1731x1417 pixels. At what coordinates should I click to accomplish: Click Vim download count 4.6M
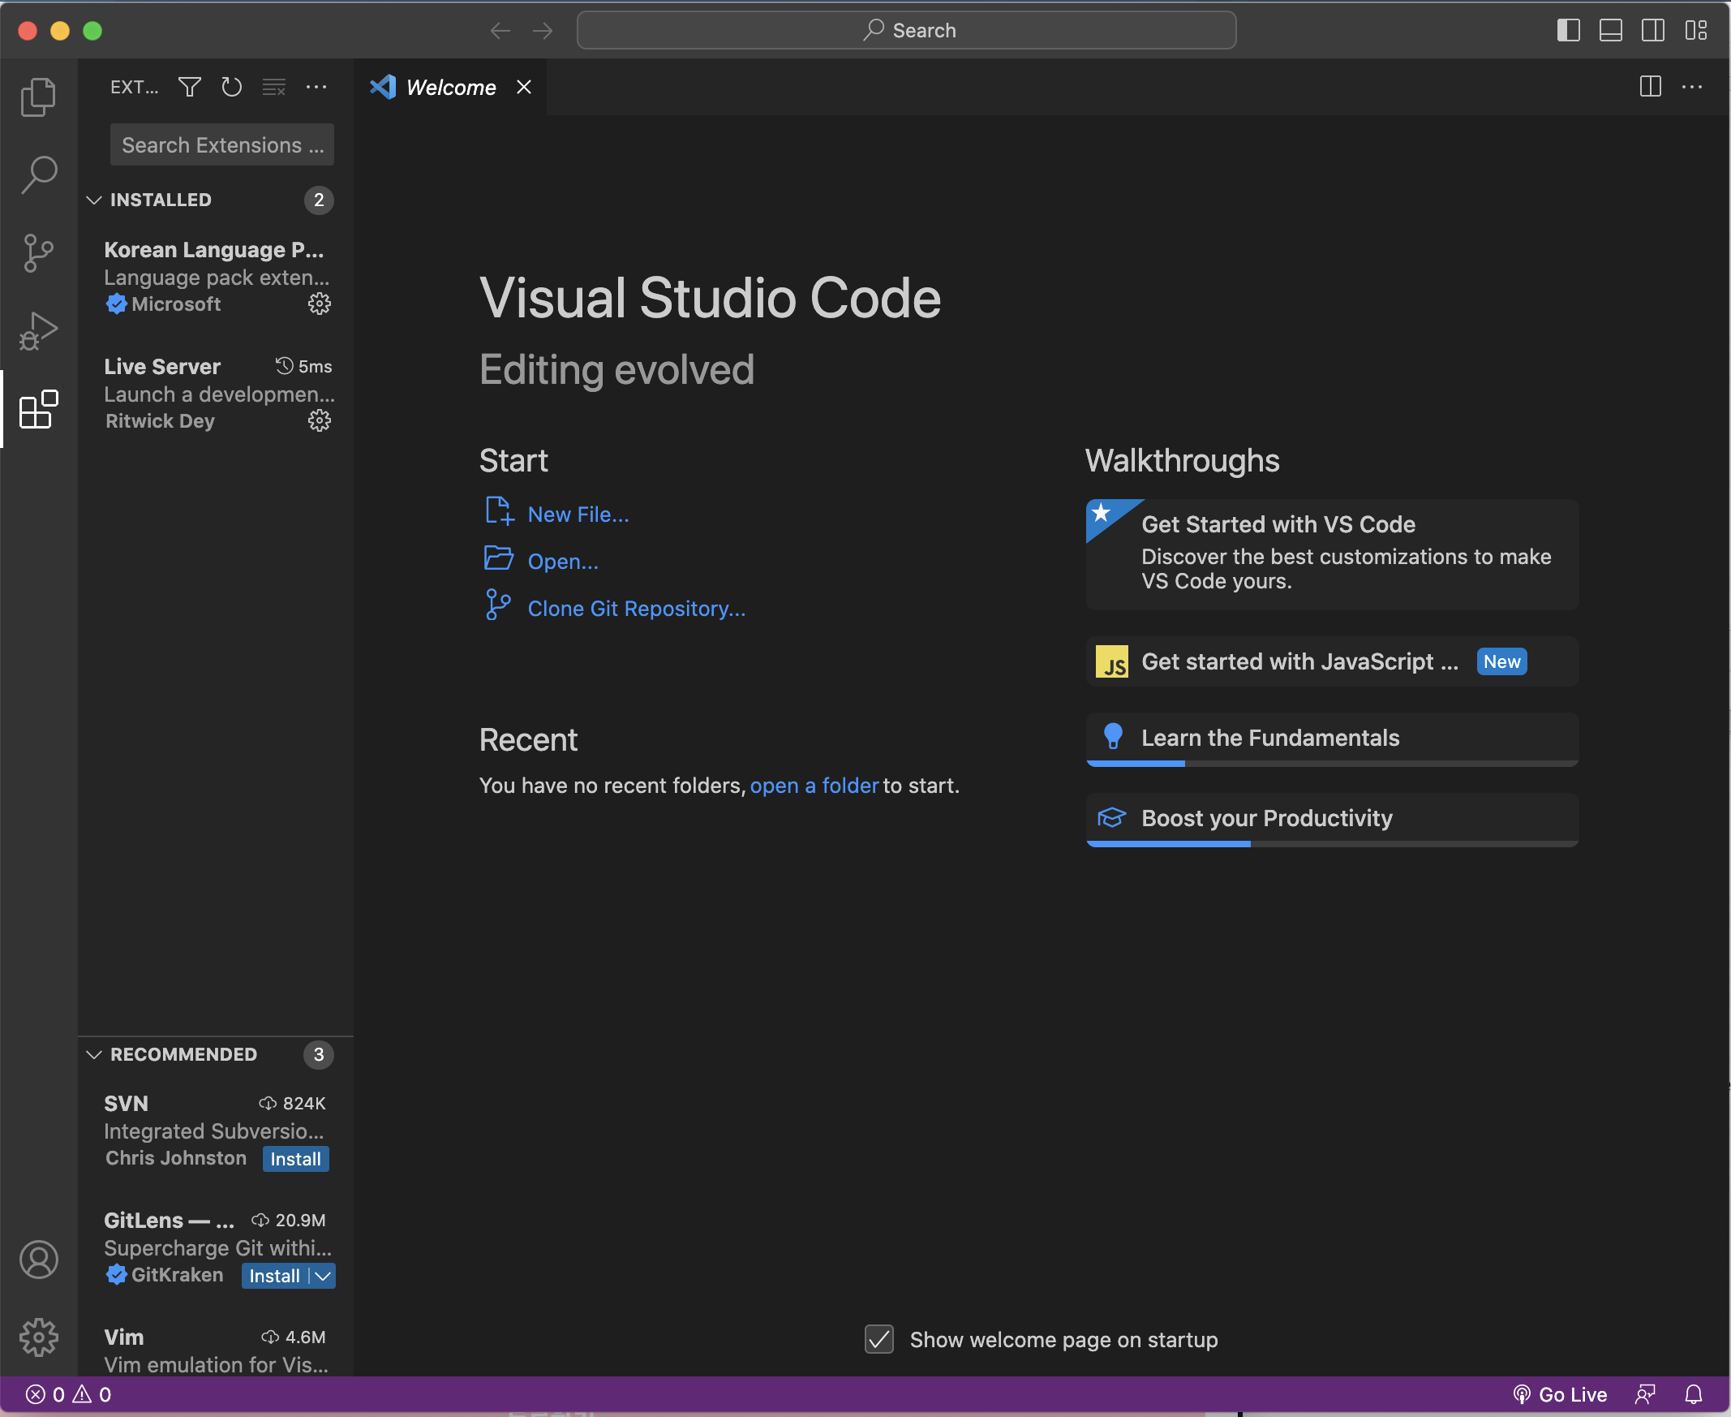click(x=294, y=1337)
